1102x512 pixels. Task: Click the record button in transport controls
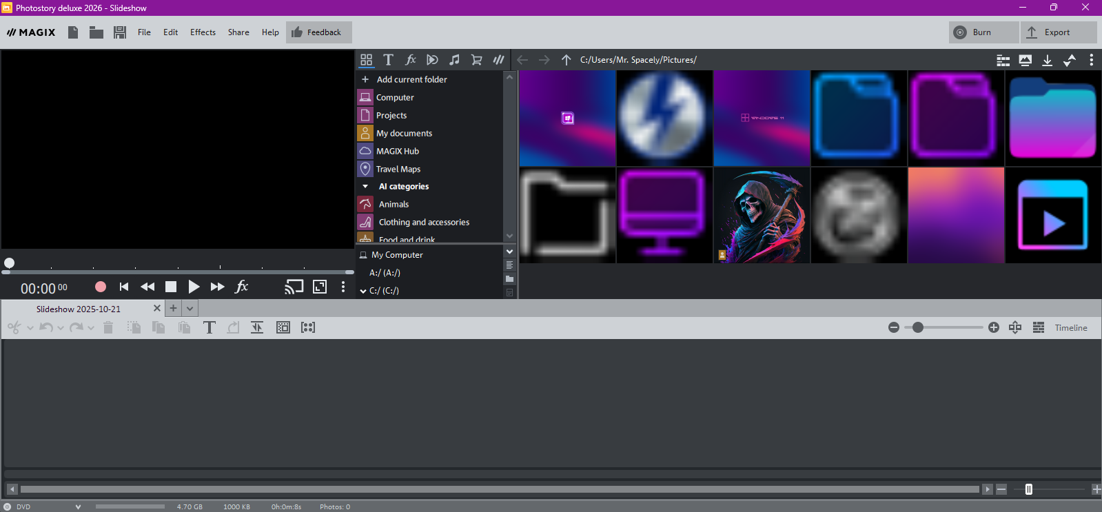[x=101, y=287]
